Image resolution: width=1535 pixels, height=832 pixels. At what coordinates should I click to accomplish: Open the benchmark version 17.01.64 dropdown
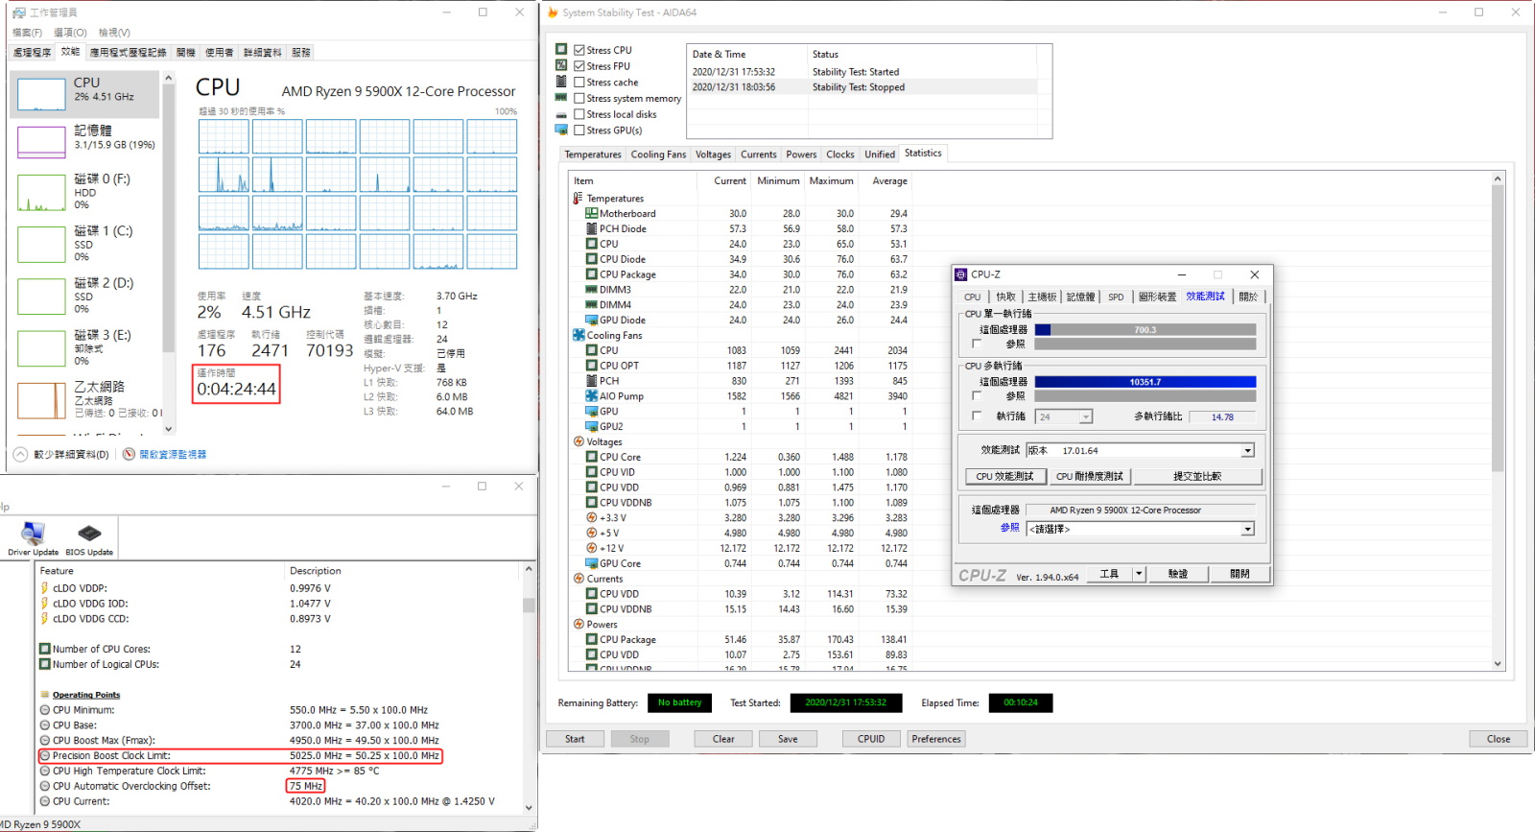pos(1247,450)
